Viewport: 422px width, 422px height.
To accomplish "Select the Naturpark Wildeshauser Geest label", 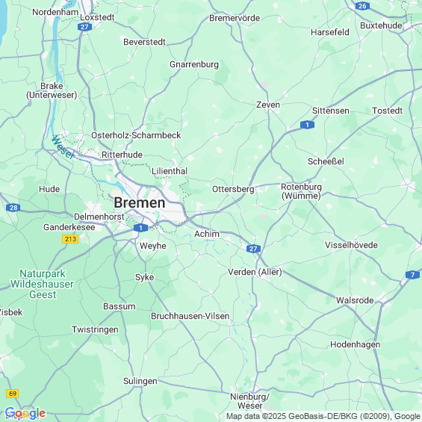I will pos(43,284).
